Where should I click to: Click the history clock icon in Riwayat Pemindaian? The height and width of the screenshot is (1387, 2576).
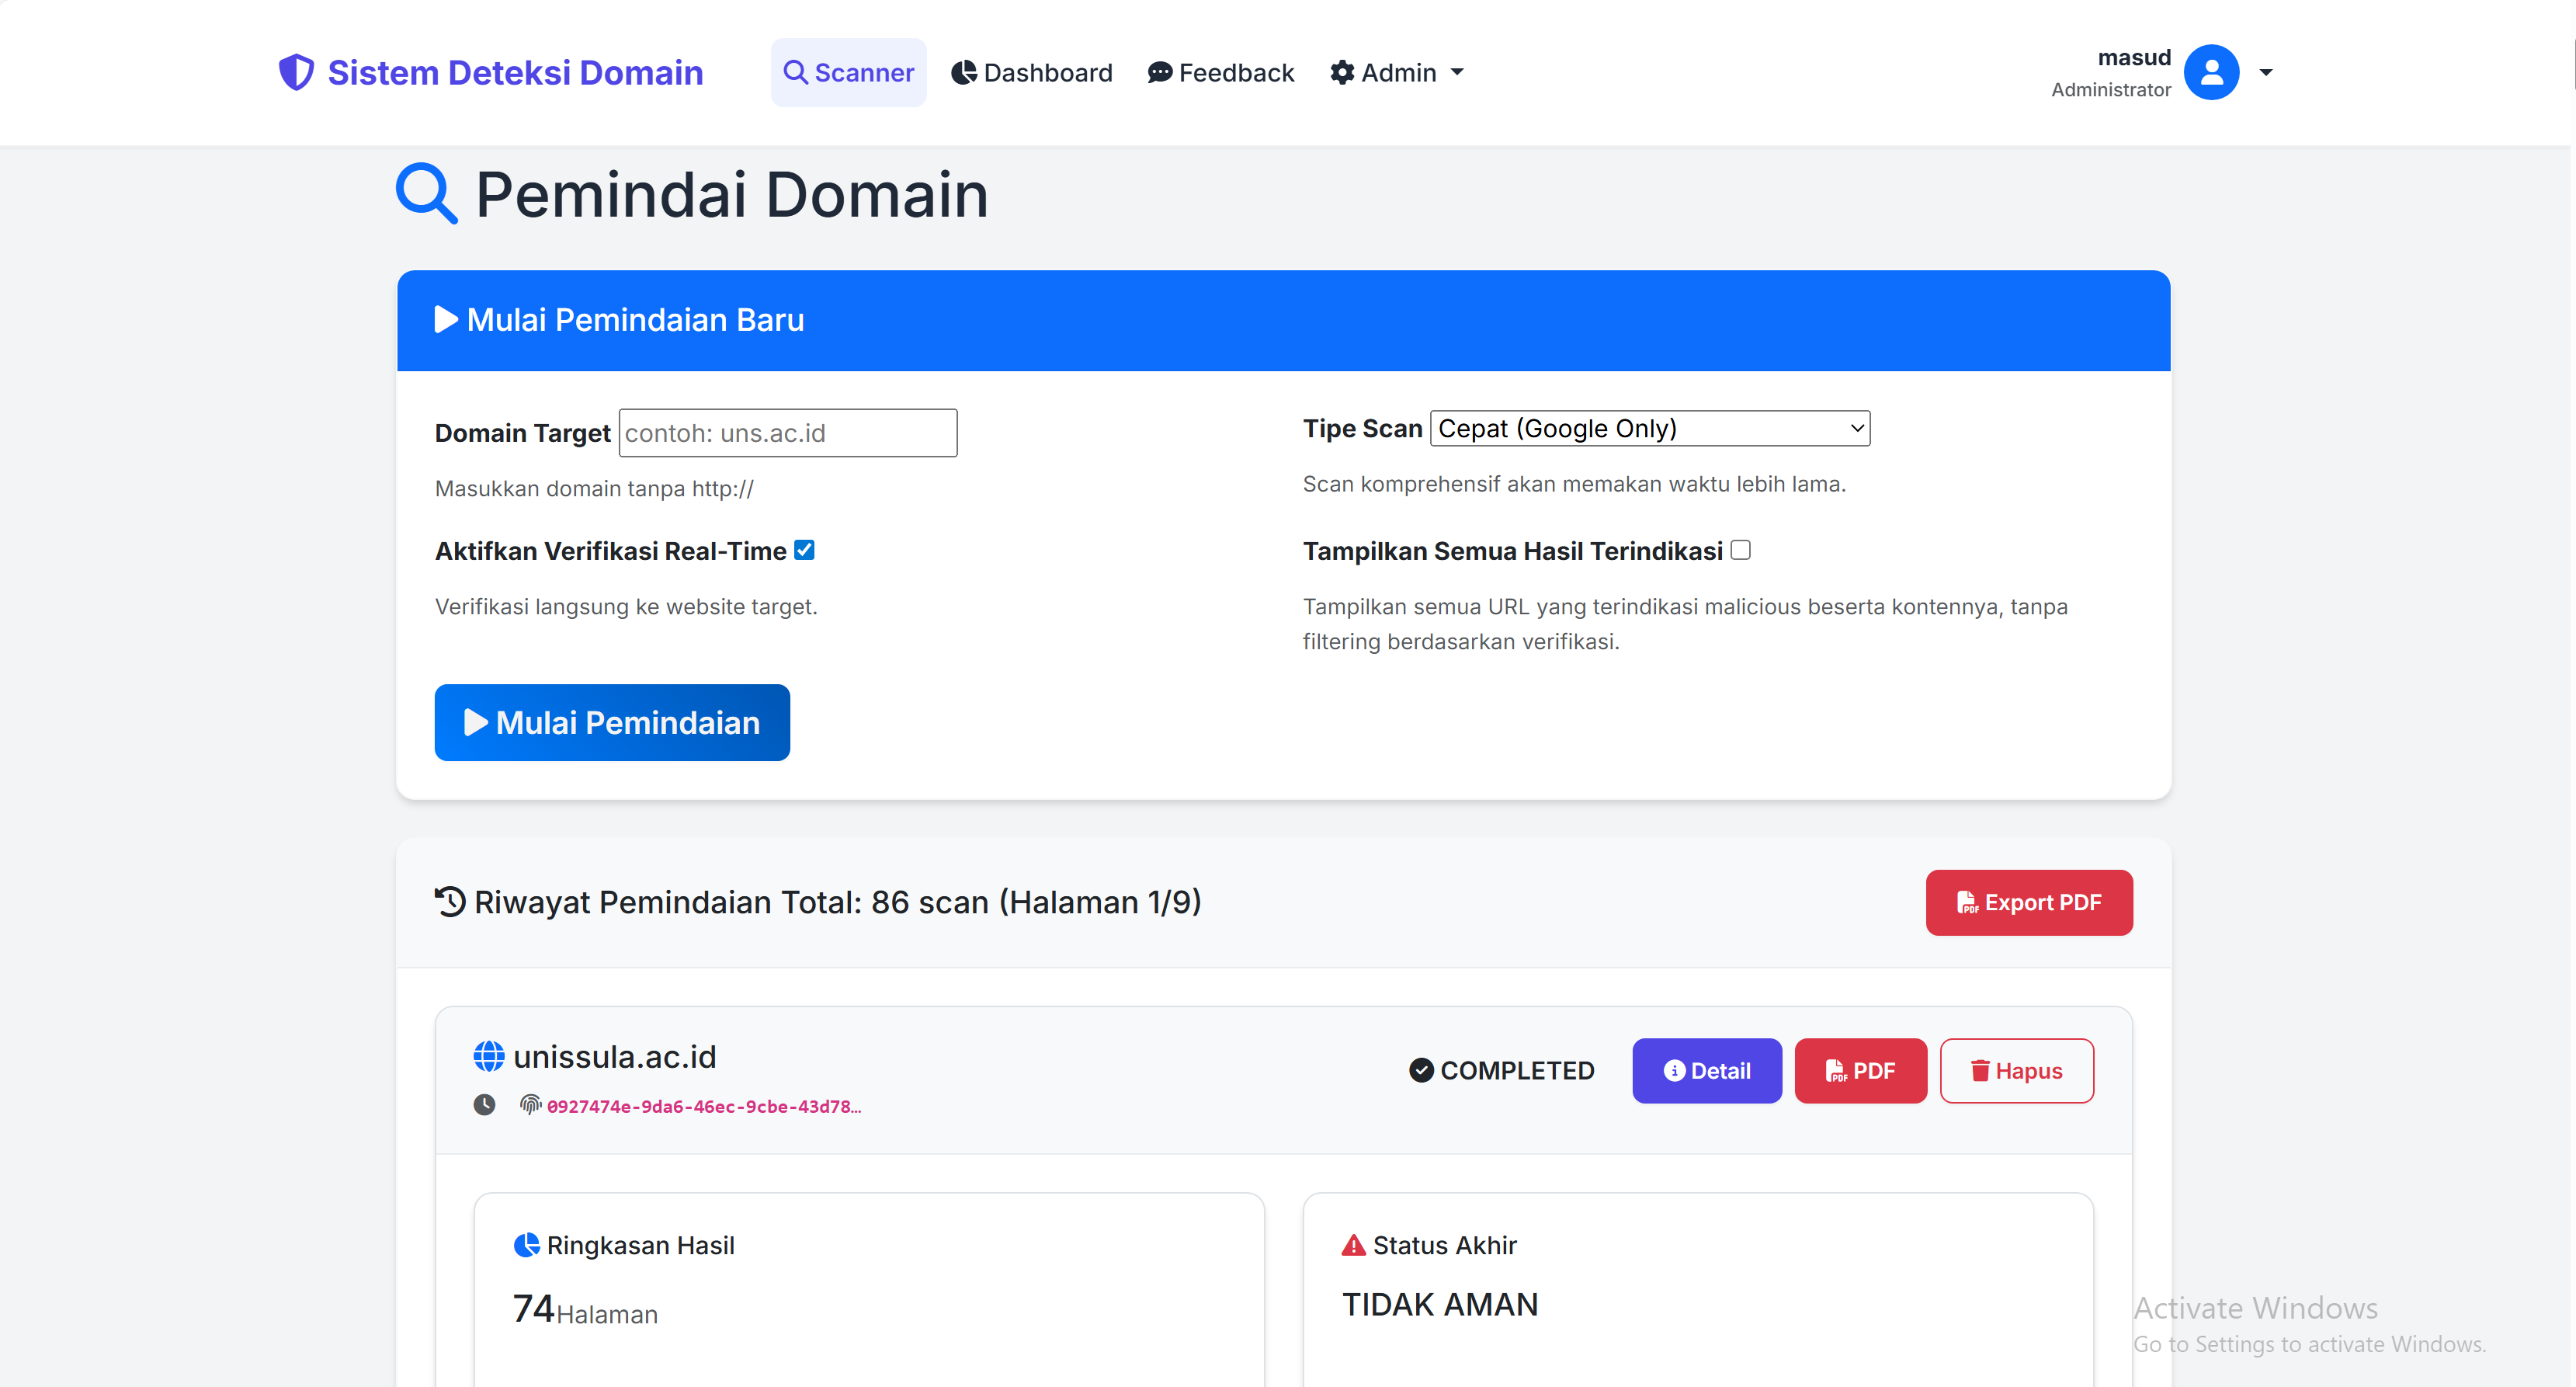[x=450, y=901]
